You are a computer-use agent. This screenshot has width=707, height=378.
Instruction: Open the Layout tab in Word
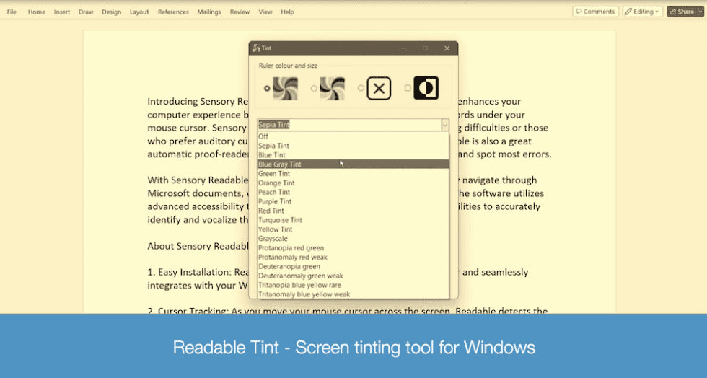139,12
